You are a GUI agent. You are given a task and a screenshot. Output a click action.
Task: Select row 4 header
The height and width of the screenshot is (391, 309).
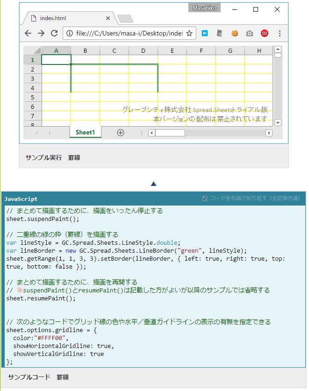(x=32, y=88)
